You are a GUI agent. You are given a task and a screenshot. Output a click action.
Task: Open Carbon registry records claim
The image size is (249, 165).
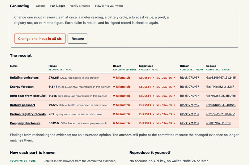[x=28, y=114]
